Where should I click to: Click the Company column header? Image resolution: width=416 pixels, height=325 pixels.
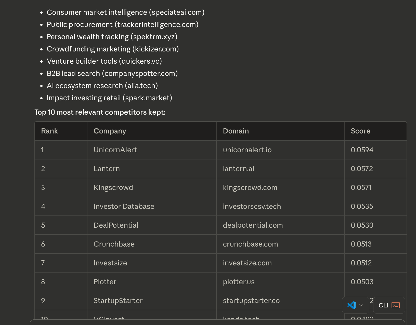[110, 131]
